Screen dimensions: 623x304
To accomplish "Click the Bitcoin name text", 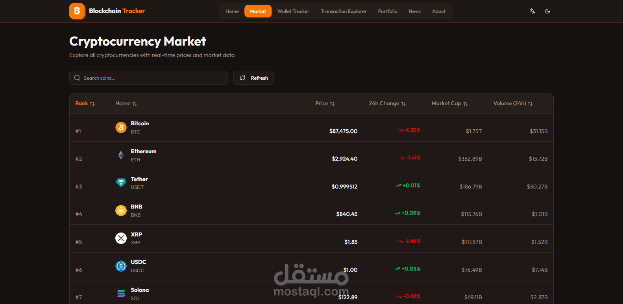I will click(140, 123).
